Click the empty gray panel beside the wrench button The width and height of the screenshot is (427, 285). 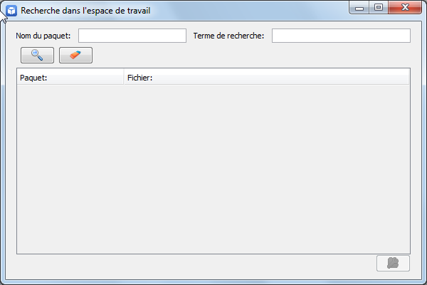pyautogui.click(x=196, y=264)
